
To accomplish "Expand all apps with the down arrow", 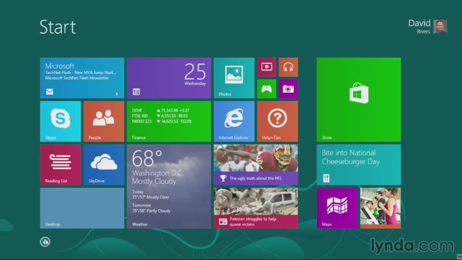I will pos(45,242).
